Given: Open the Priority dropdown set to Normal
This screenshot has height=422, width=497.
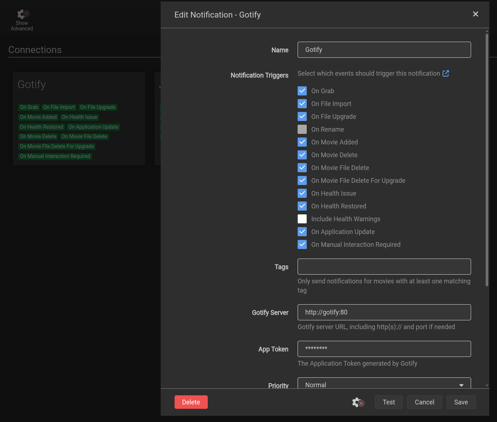Looking at the screenshot, I should [383, 384].
